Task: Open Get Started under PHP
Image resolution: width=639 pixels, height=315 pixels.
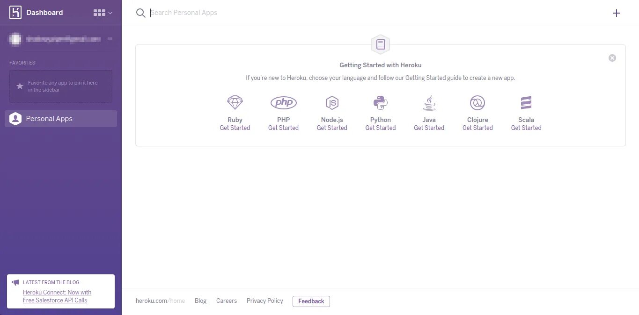Action: tap(283, 128)
